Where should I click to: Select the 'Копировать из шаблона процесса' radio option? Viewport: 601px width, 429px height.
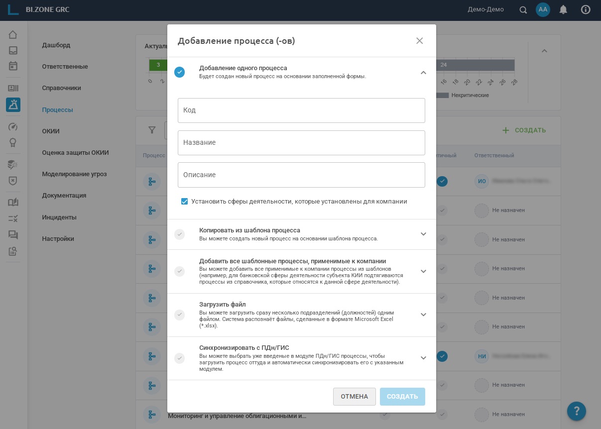click(x=180, y=234)
